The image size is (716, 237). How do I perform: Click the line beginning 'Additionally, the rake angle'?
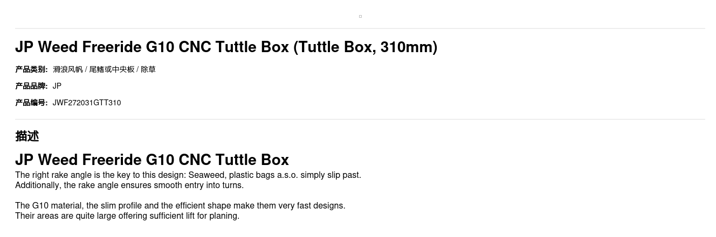click(x=129, y=185)
